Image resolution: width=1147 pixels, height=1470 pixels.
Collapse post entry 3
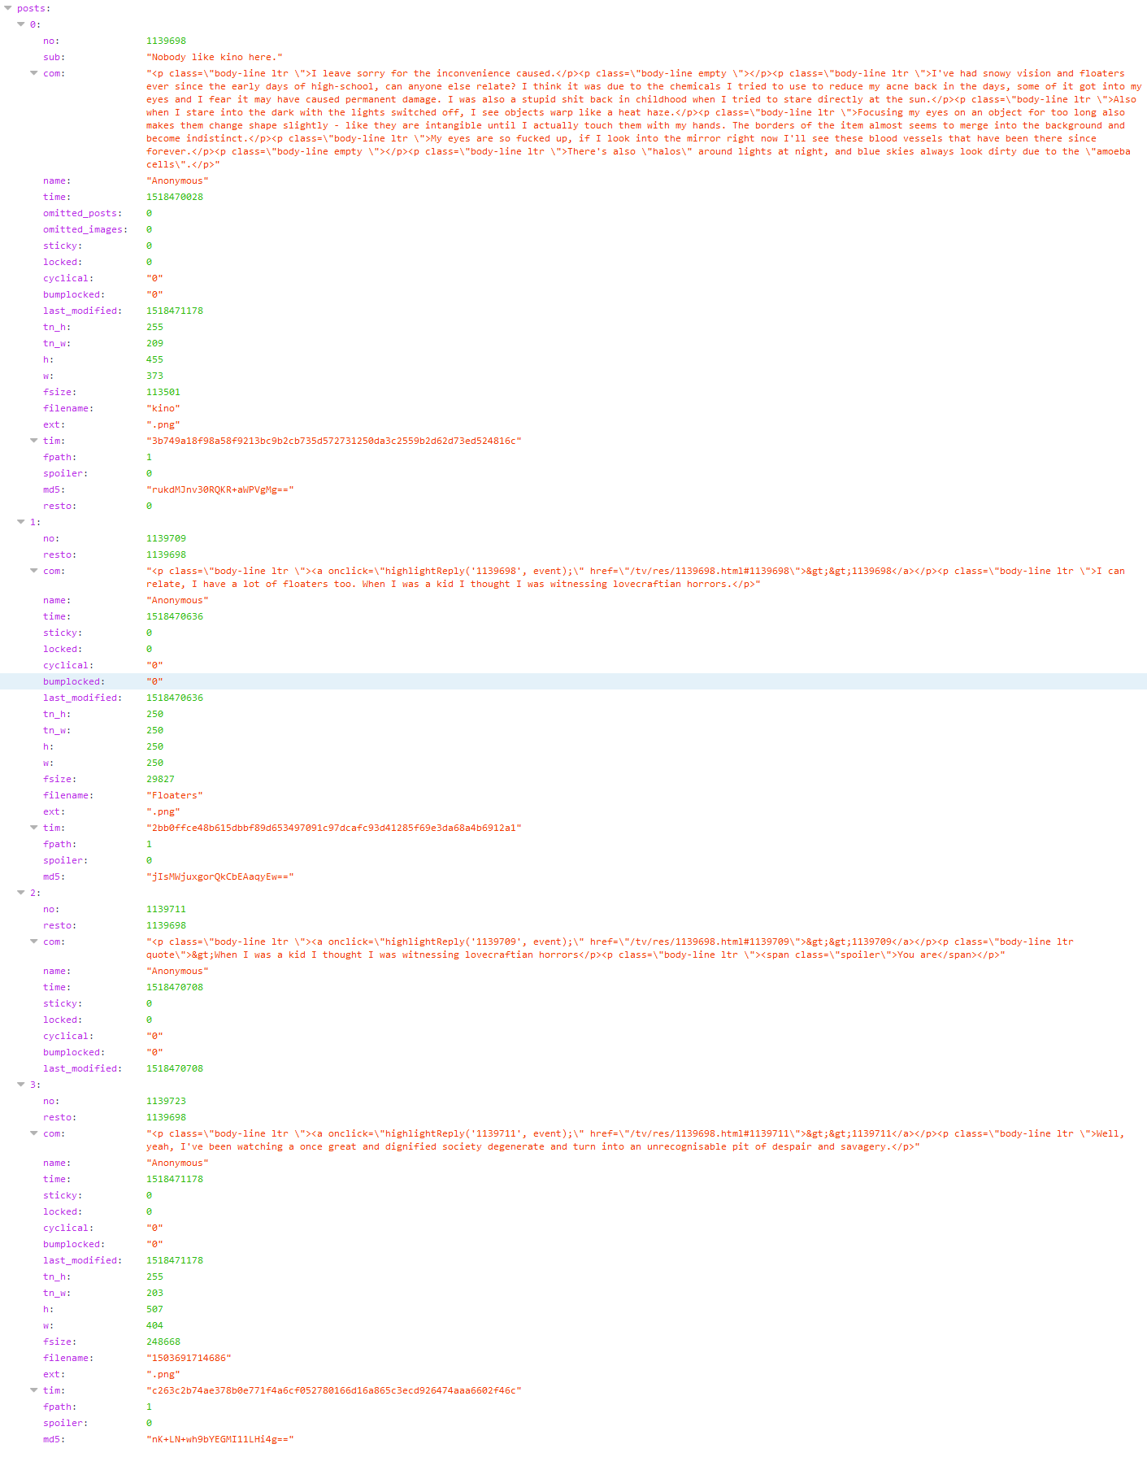(x=21, y=1085)
